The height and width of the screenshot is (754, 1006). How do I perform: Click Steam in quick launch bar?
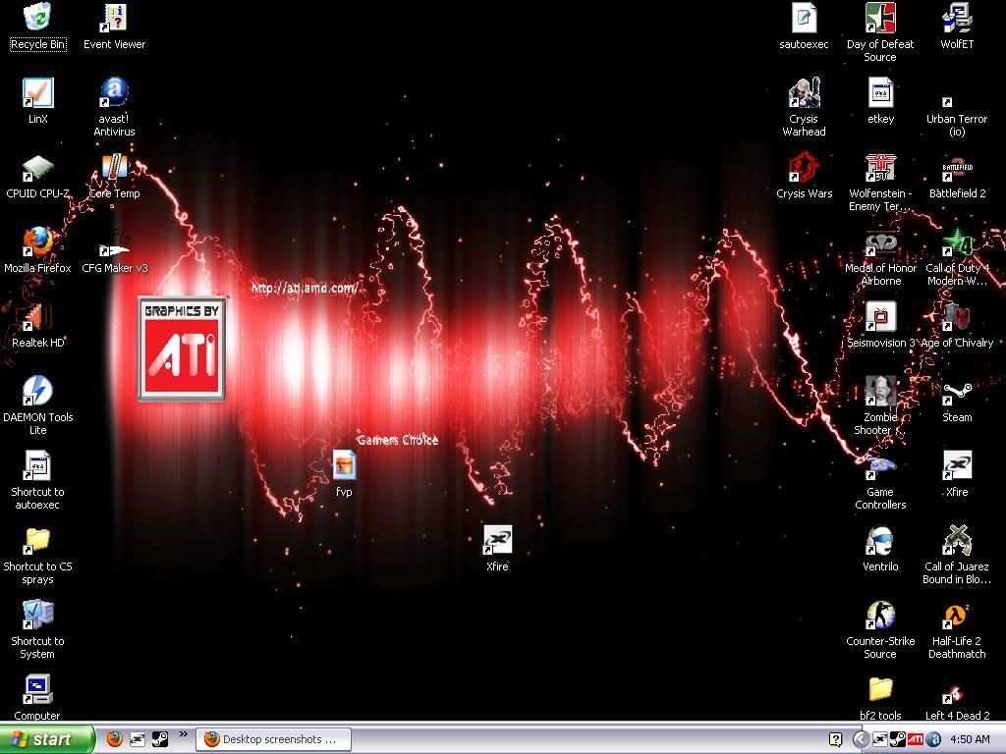160,739
